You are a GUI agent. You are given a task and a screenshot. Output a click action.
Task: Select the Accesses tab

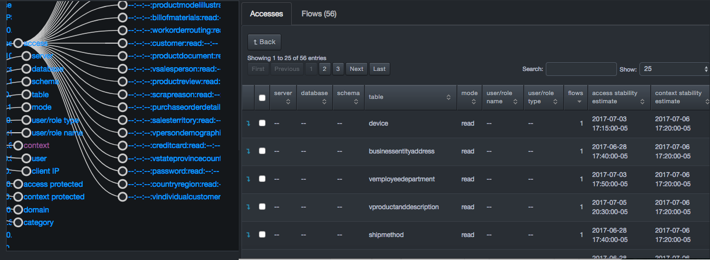click(267, 14)
